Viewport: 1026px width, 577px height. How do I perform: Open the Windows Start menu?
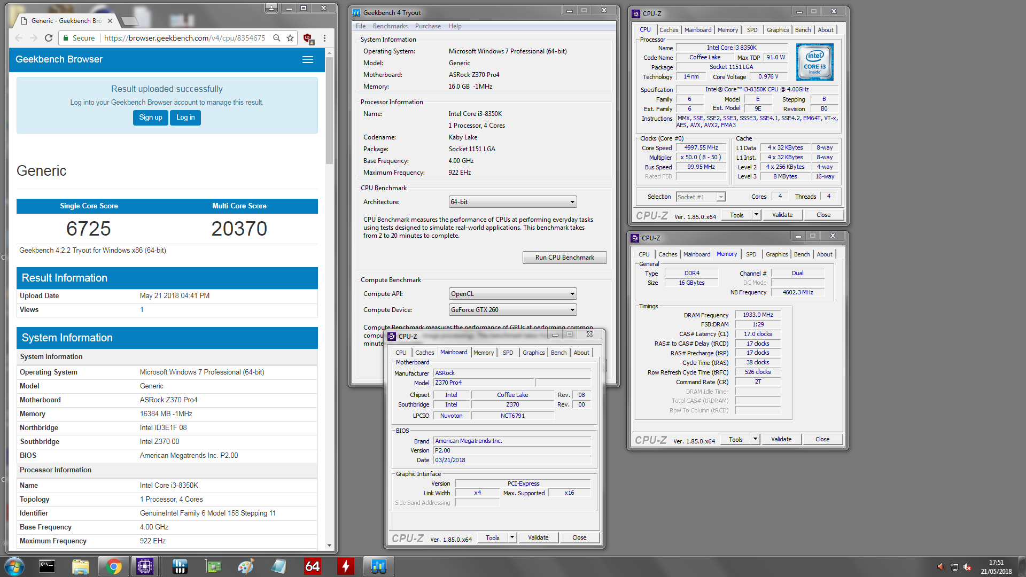coord(14,566)
